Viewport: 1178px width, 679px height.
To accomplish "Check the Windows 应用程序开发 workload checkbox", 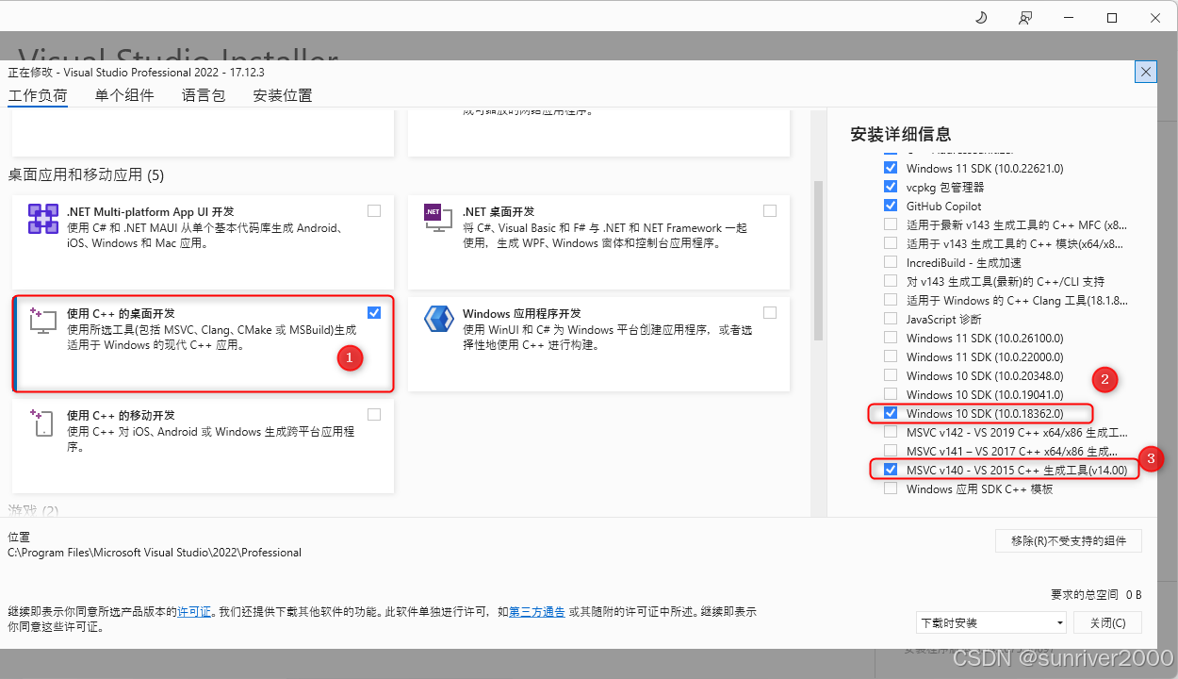I will point(770,313).
